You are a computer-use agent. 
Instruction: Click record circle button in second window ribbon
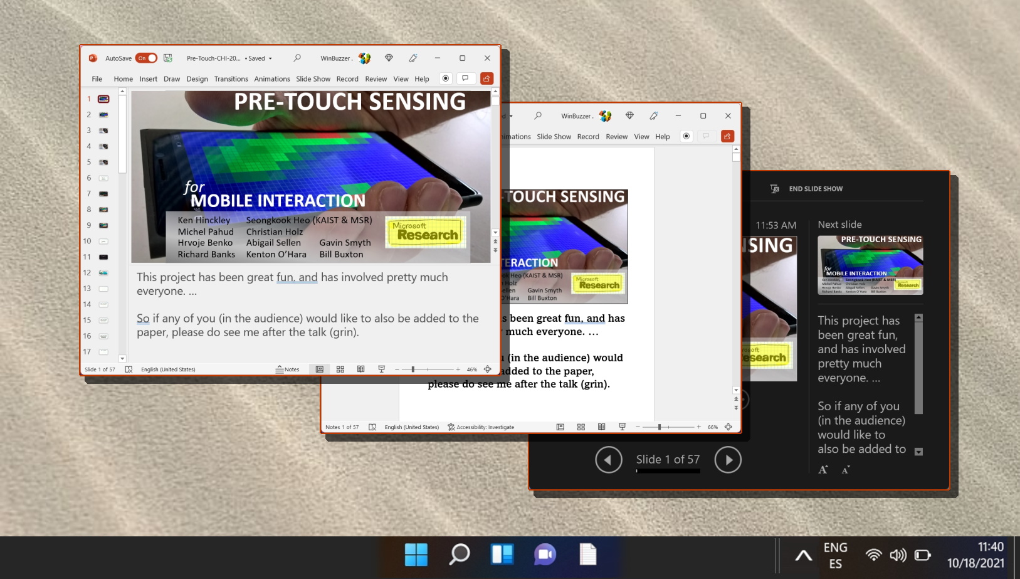click(x=686, y=136)
